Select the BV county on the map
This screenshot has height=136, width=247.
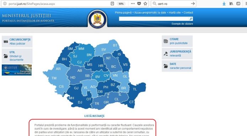coord(98,77)
